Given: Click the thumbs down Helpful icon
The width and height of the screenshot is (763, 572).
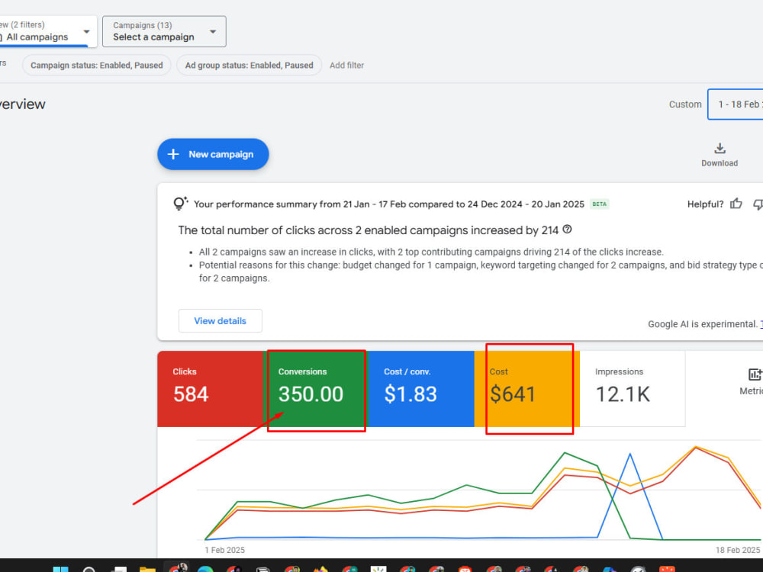Looking at the screenshot, I should [x=758, y=204].
